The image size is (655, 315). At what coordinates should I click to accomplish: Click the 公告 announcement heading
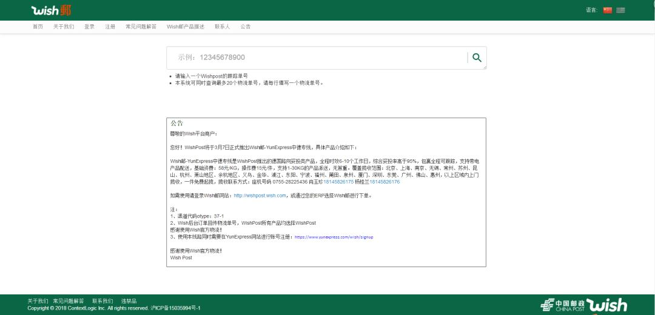[176, 124]
